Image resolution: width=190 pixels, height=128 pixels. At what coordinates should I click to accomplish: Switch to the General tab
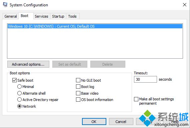tap(11, 16)
